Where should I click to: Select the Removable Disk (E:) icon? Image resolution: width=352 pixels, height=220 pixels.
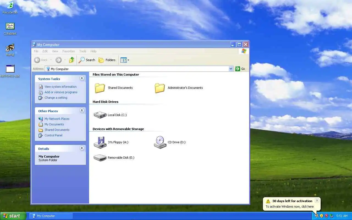[x=100, y=158]
